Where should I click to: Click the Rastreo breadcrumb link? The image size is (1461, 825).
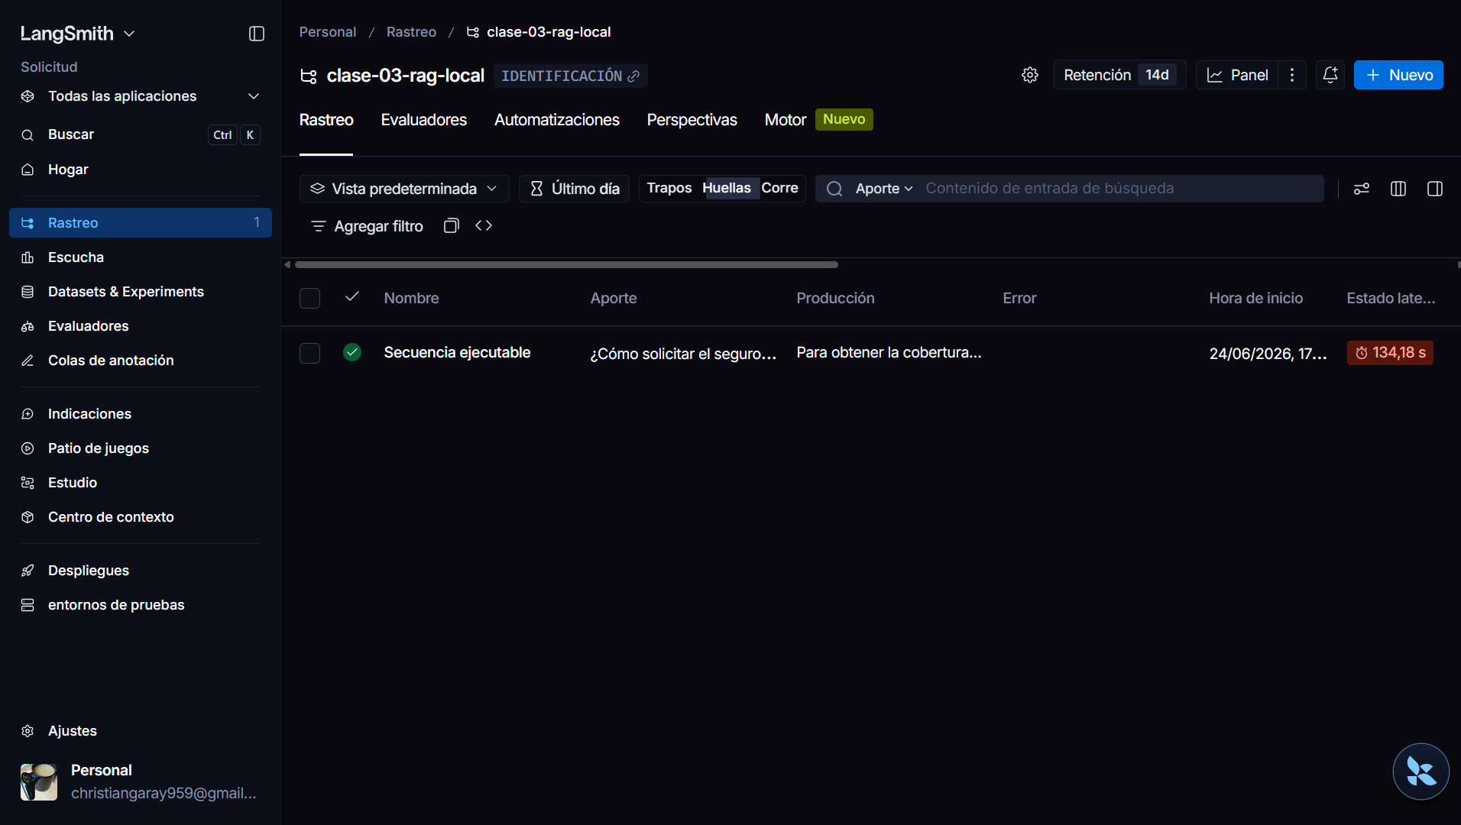point(411,32)
